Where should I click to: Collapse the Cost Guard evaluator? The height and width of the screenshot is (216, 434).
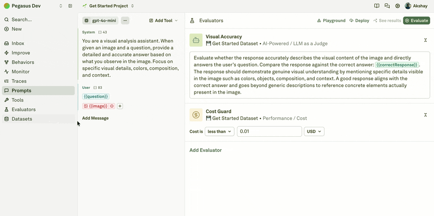point(425,115)
